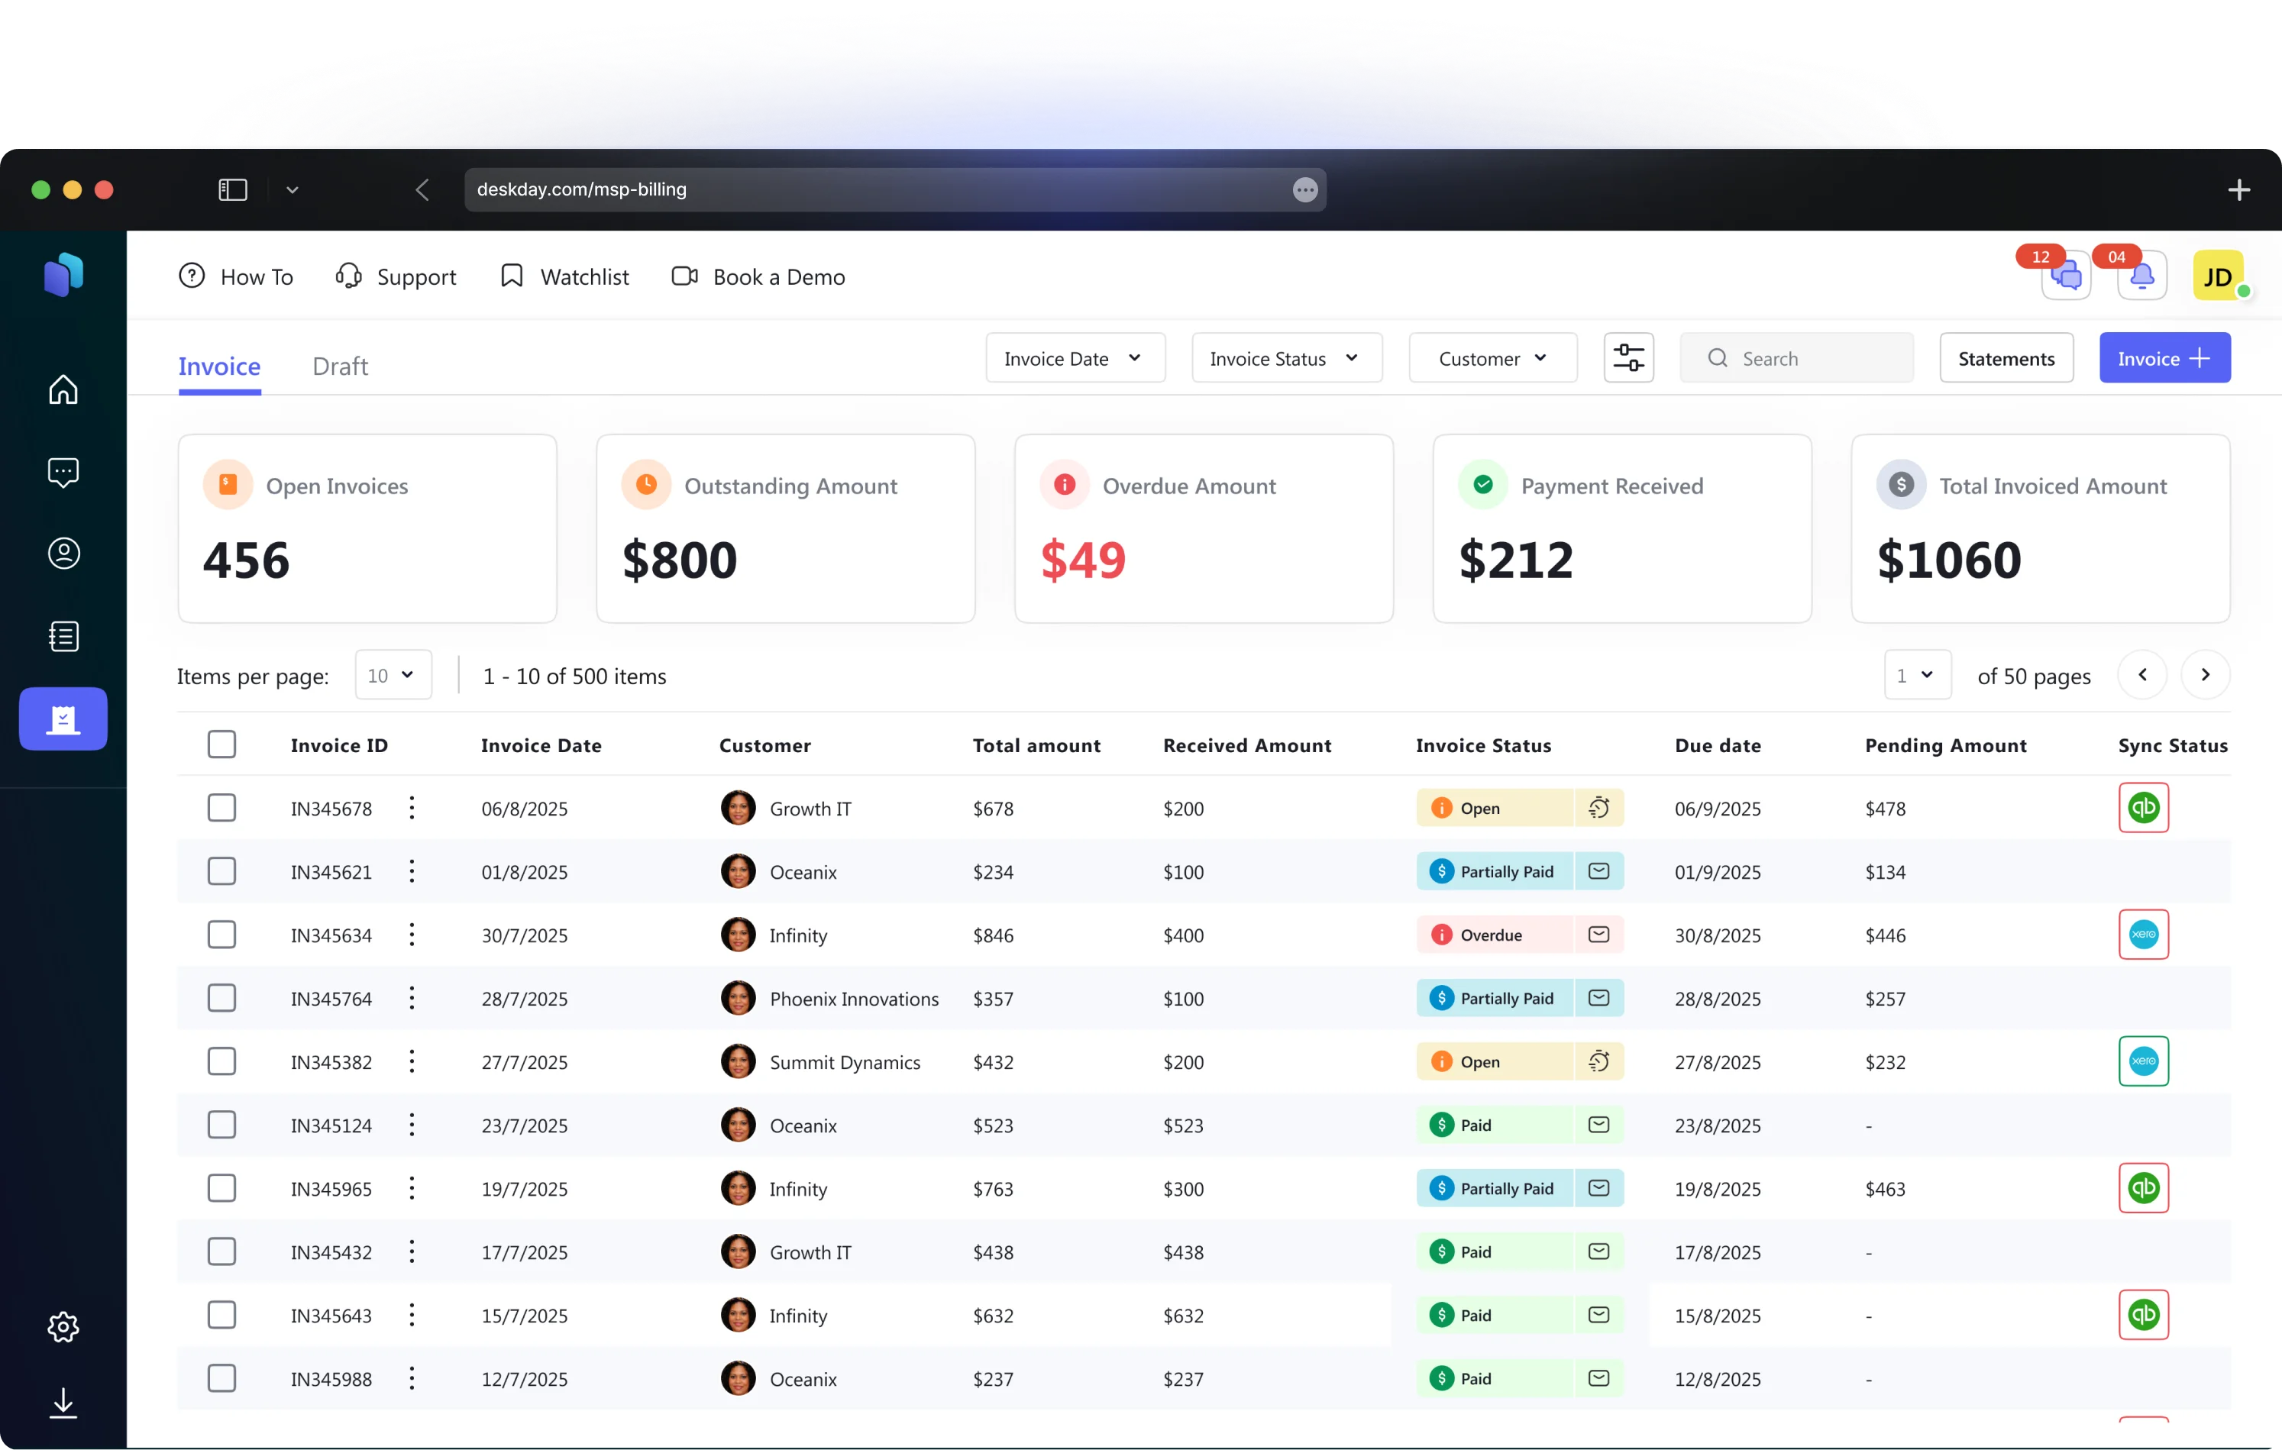Click the chat messages sidebar icon

pos(63,472)
